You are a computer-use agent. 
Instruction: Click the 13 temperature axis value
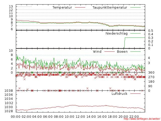(x=11, y=6)
